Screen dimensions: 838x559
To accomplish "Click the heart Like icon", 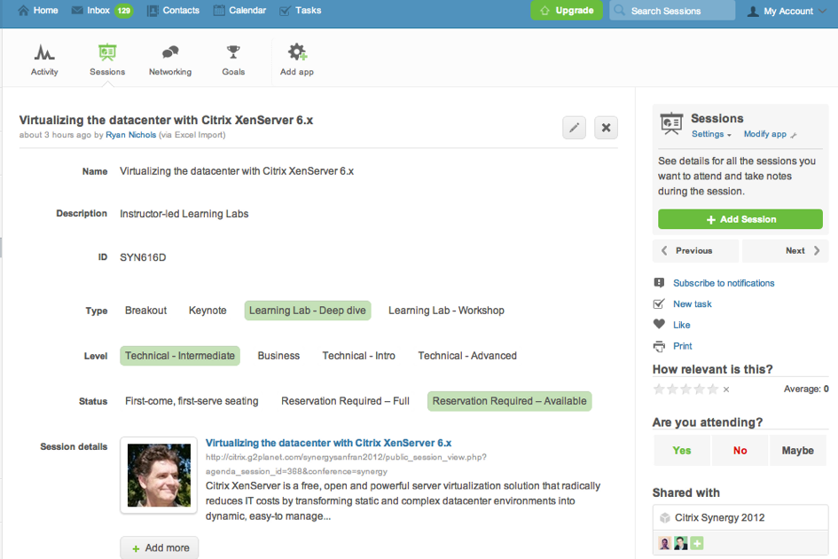I will (659, 325).
